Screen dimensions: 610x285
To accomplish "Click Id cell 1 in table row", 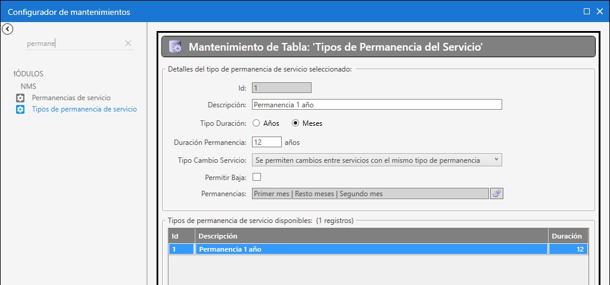I will tap(182, 249).
